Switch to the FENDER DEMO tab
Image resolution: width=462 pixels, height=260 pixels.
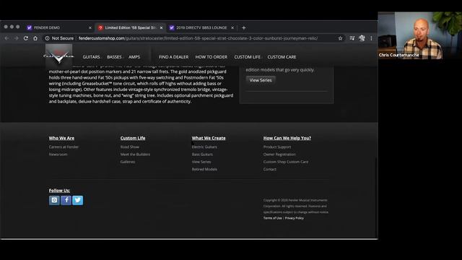point(59,27)
